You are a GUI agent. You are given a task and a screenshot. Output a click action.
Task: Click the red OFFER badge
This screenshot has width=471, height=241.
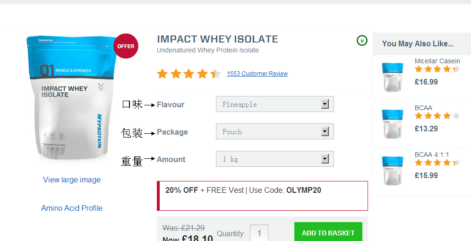click(126, 46)
